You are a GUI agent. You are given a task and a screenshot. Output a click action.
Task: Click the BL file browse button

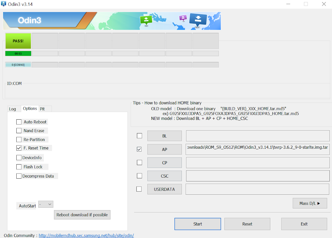(x=164, y=136)
